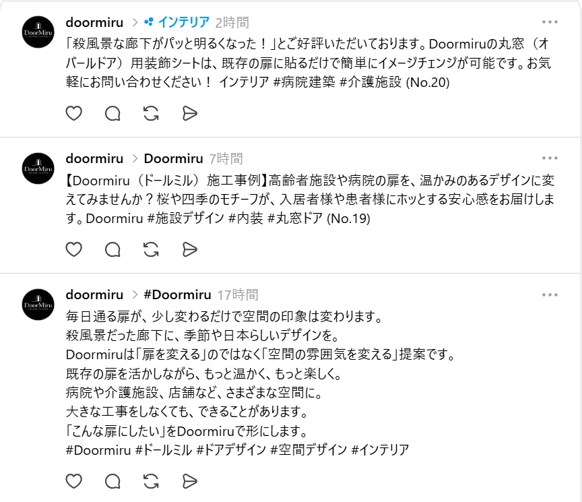Open doormiru profile picture on first post

38,32
